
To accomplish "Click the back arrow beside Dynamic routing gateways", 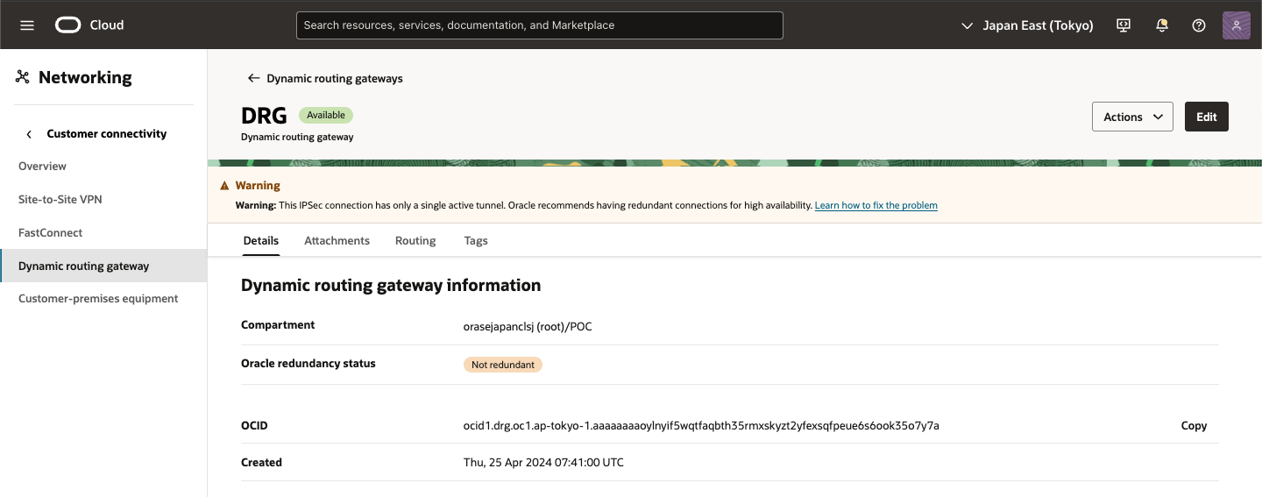I will pyautogui.click(x=253, y=78).
